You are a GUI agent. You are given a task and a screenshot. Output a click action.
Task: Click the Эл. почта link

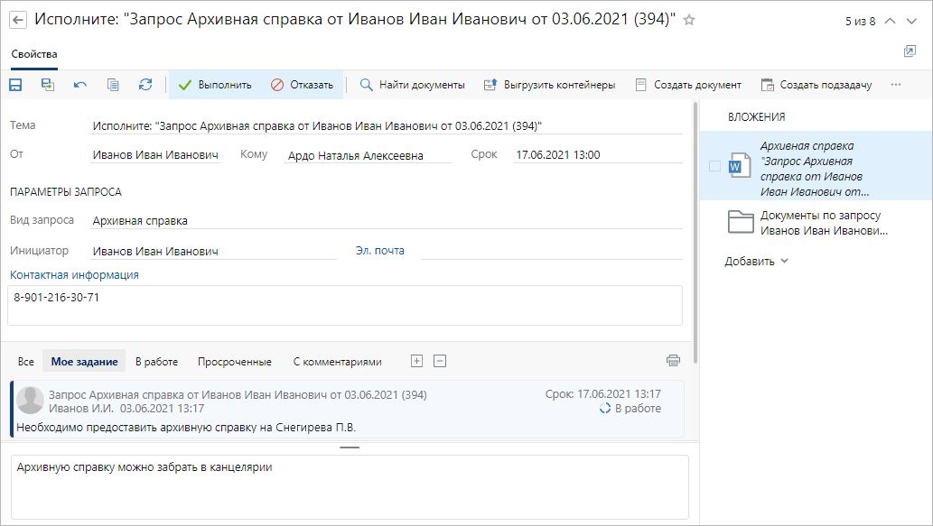379,251
